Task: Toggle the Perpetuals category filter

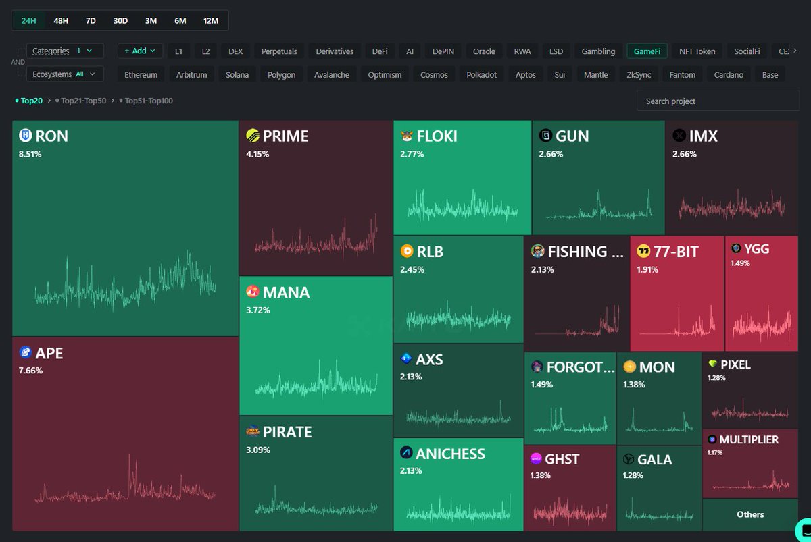Action: tap(279, 51)
